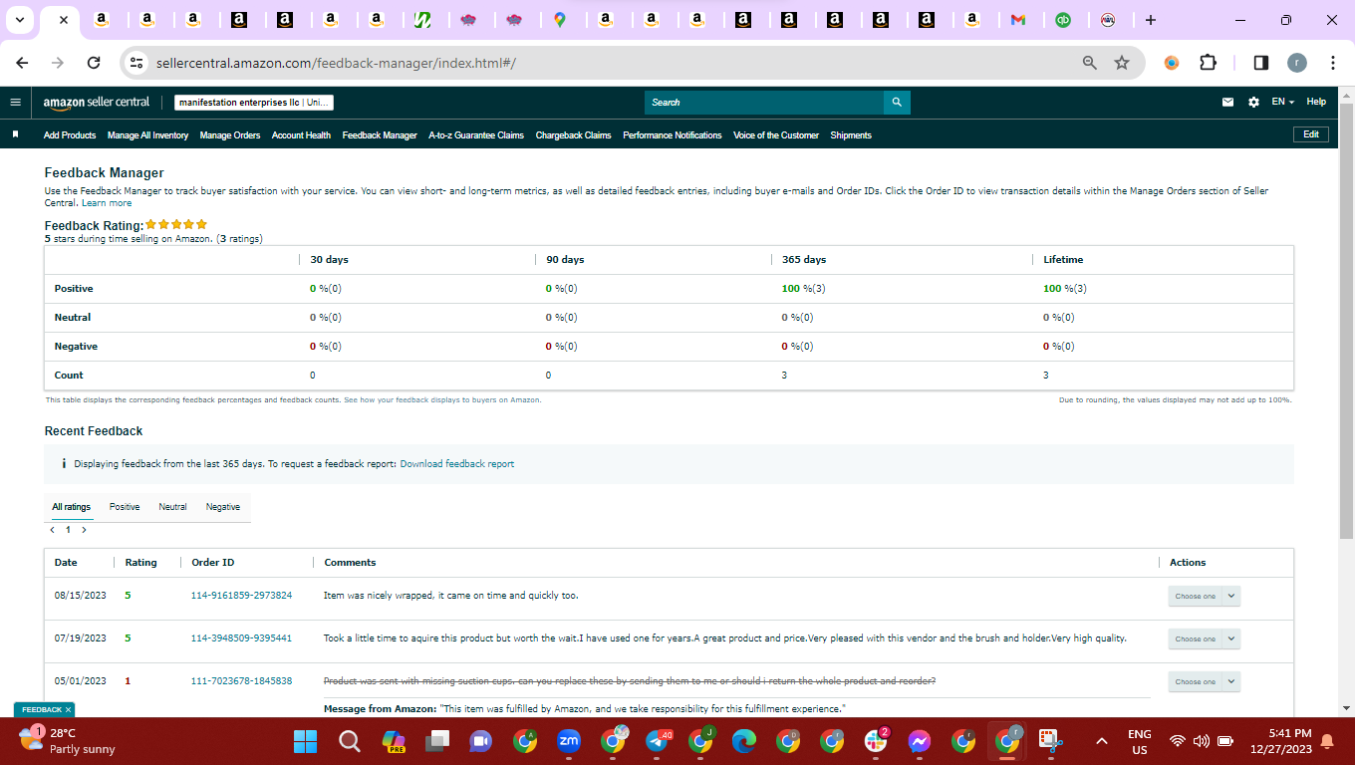Image resolution: width=1355 pixels, height=765 pixels.
Task: Select the Positive feedback tab
Action: point(125,507)
